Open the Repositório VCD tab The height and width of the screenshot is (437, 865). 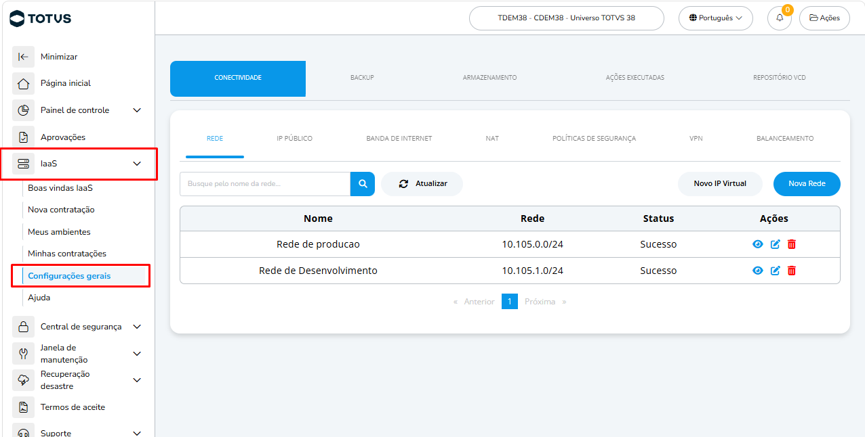coord(780,78)
